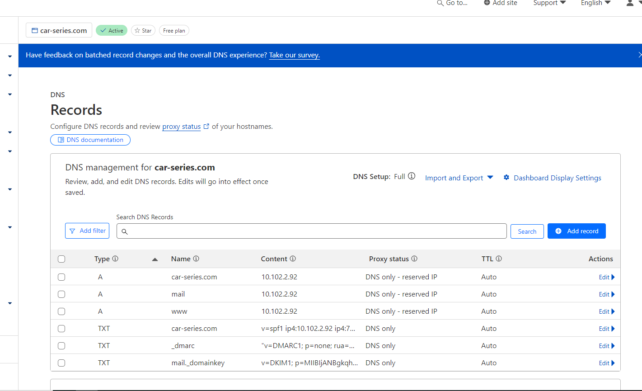Expand Edit for the www record
This screenshot has width=642, height=391.
(x=607, y=311)
